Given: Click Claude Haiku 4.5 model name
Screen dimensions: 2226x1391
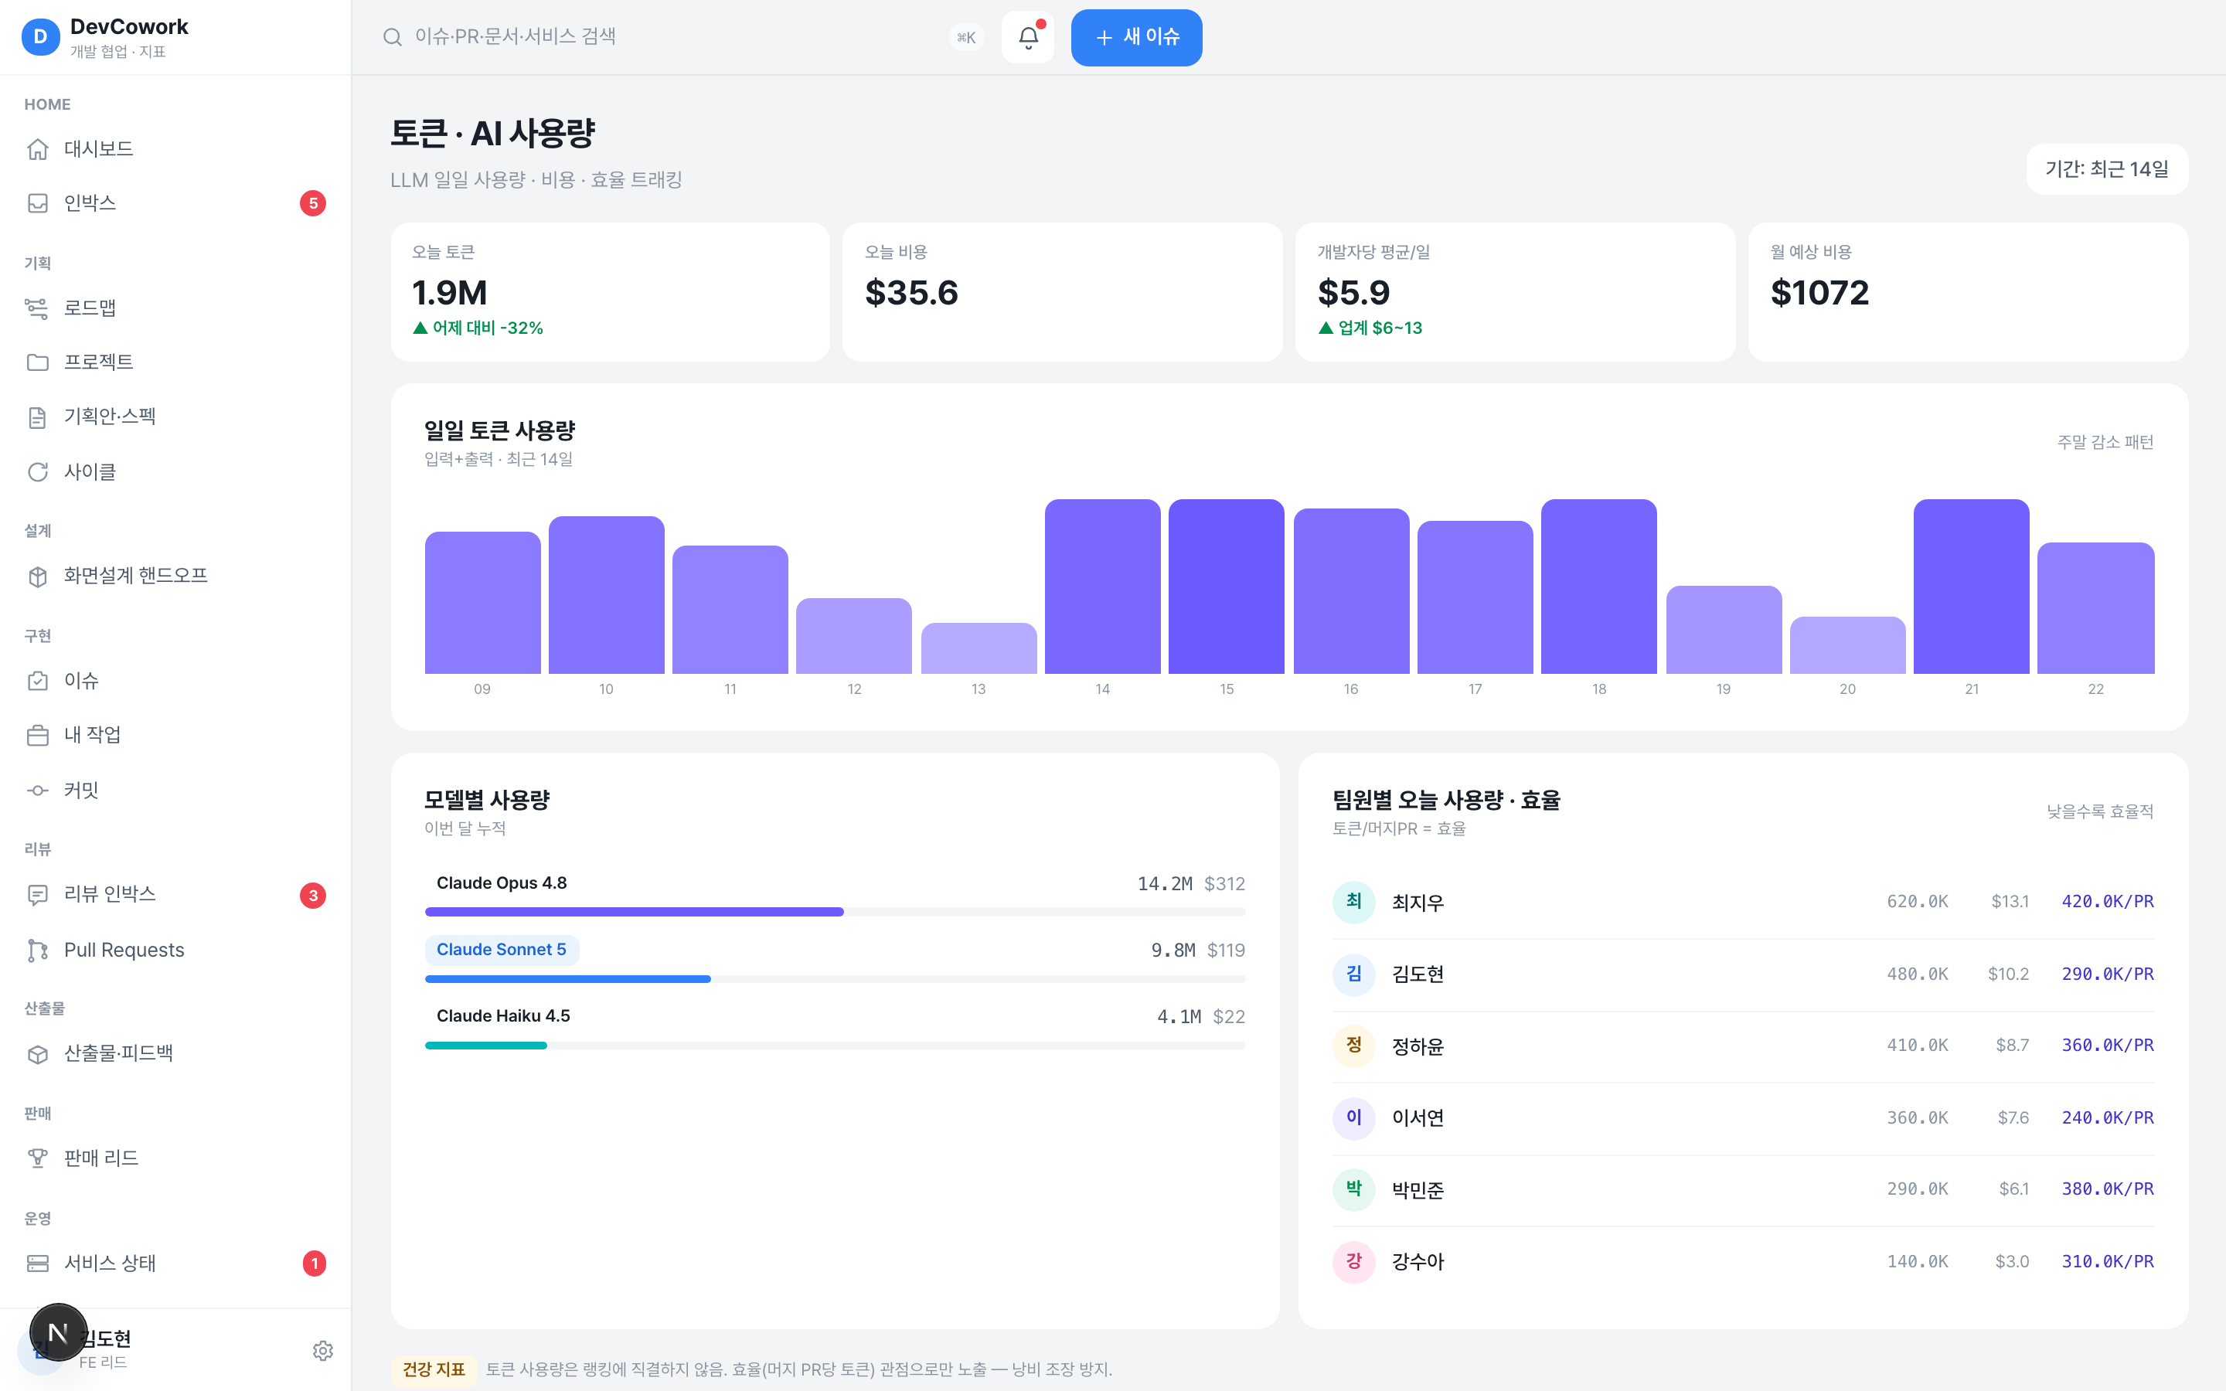Looking at the screenshot, I should click(503, 1015).
